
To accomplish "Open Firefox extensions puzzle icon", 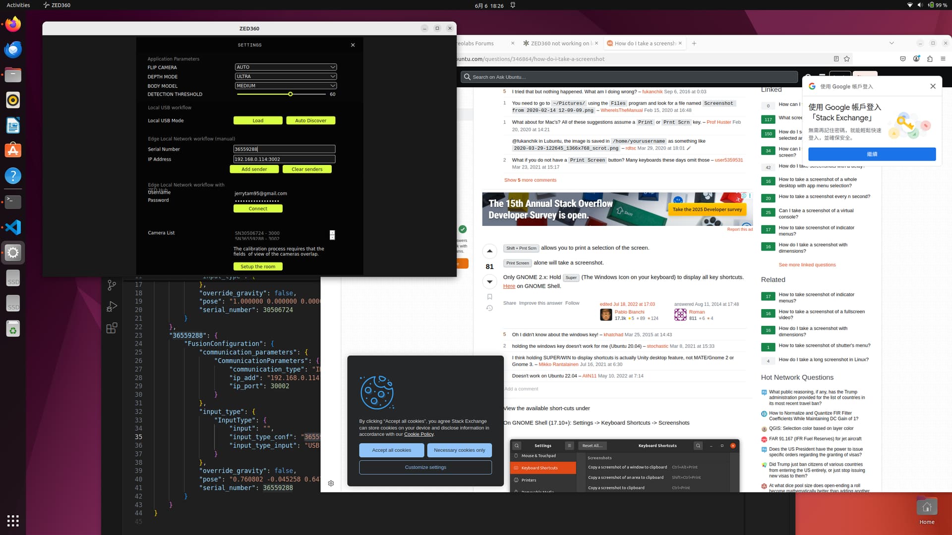I will pyautogui.click(x=930, y=59).
